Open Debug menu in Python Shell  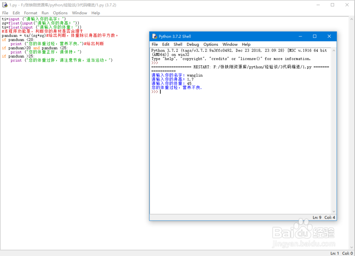point(193,44)
